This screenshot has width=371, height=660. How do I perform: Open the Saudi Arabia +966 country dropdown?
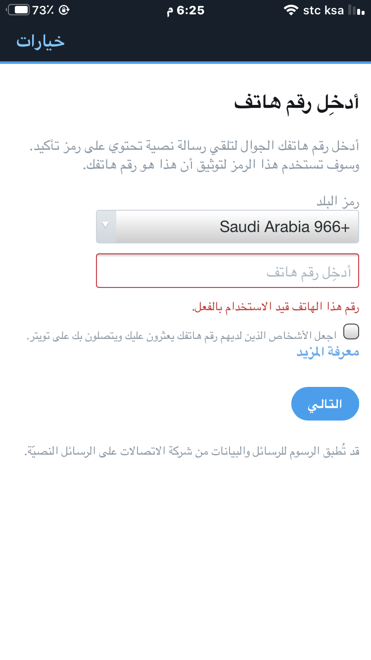tap(237, 227)
